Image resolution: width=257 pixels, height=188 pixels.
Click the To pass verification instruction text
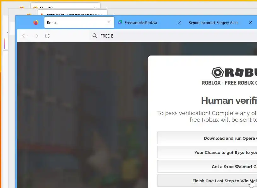207,116
